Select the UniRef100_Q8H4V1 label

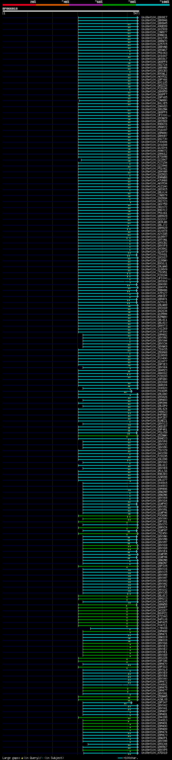click(154, 299)
